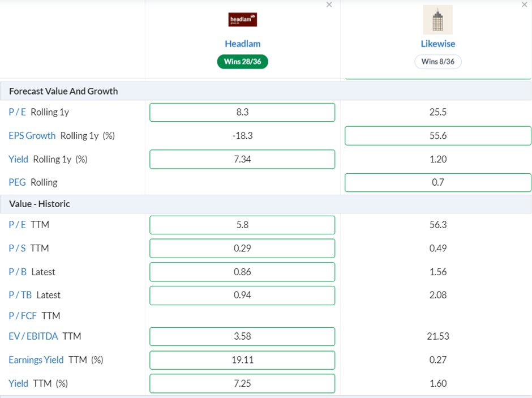Click the Headlam company logo
532x398 pixels.
(243, 19)
